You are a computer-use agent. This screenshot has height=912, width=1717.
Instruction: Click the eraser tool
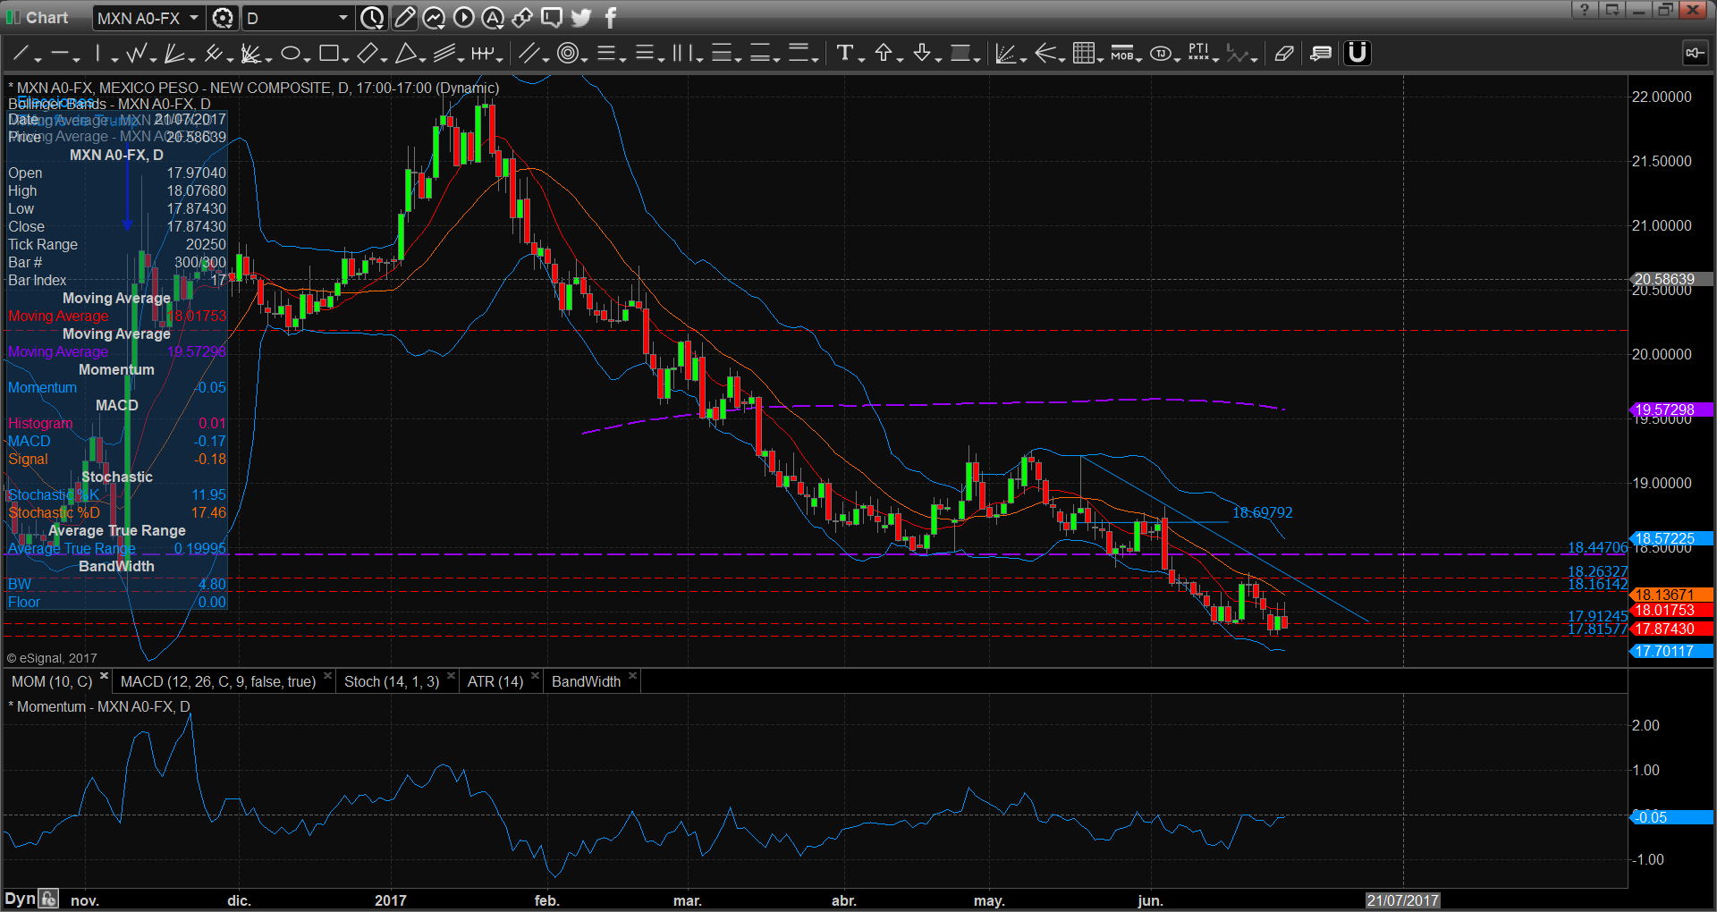1284,54
